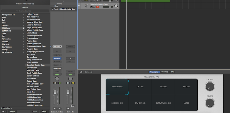Choose the Hollow Pumper patch
Viewport: 230px width, 113px height.
point(33,14)
